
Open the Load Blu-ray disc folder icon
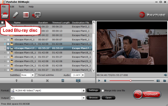point(5,15)
